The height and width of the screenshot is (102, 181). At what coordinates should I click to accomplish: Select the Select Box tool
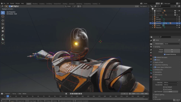point(3,13)
